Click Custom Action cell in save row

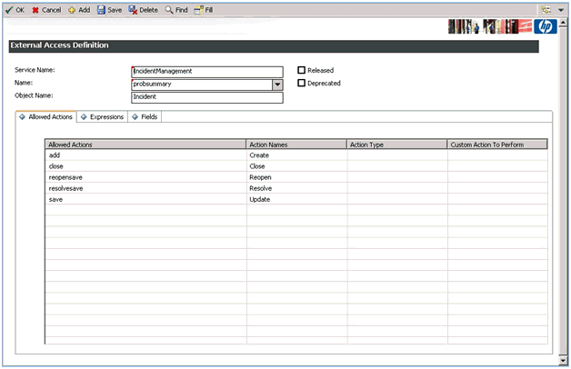[x=497, y=199]
